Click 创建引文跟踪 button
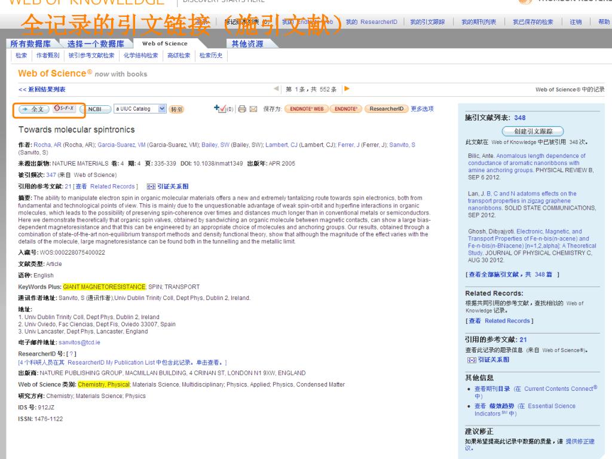612x459 pixels. click(533, 131)
